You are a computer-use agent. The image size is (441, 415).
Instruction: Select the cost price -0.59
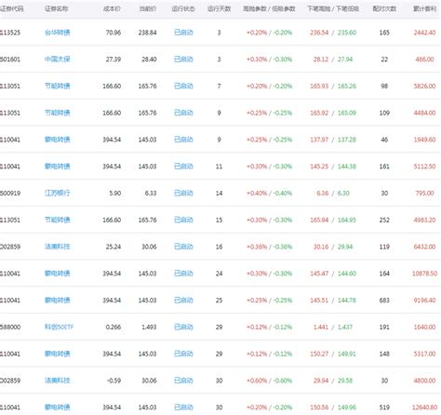coord(114,381)
